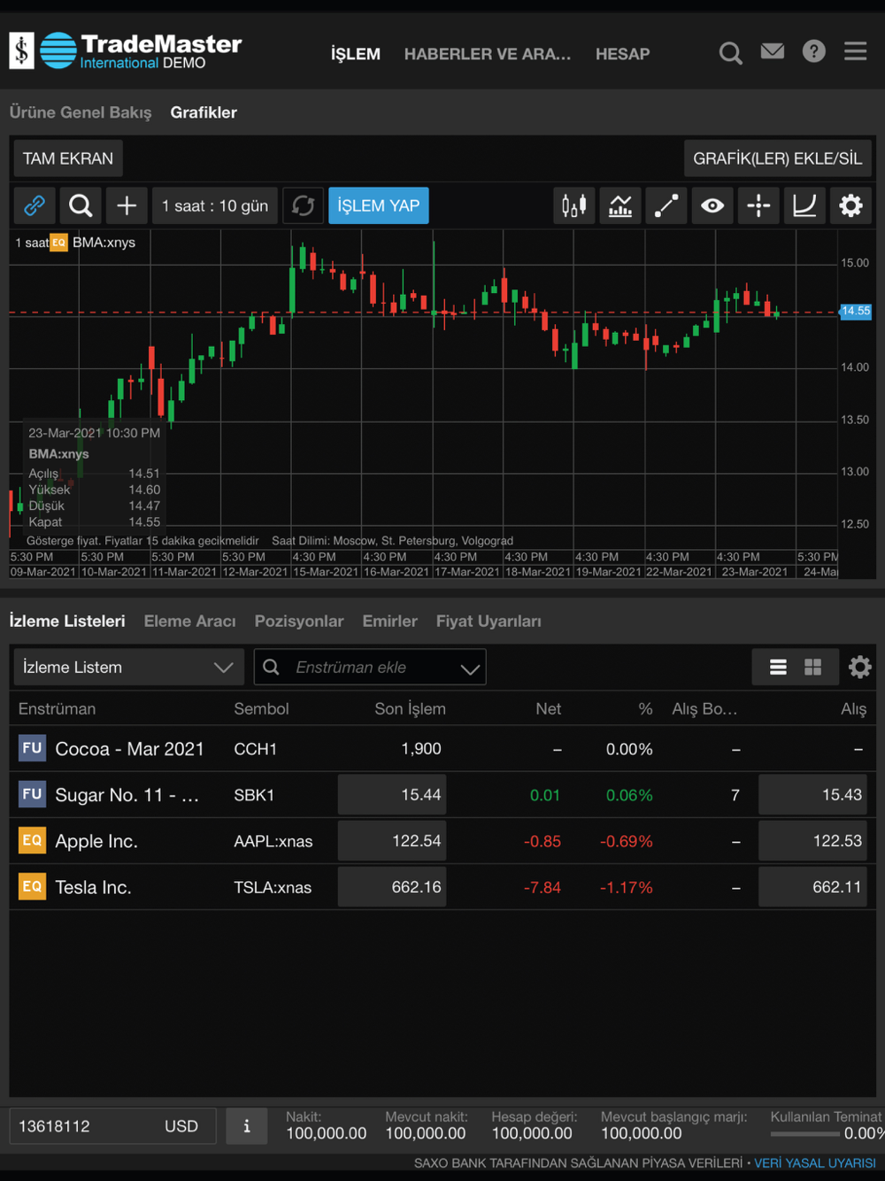Expand the Enstrüman ekle dropdown arrow
Viewport: 885px width, 1181px height.
coord(470,668)
